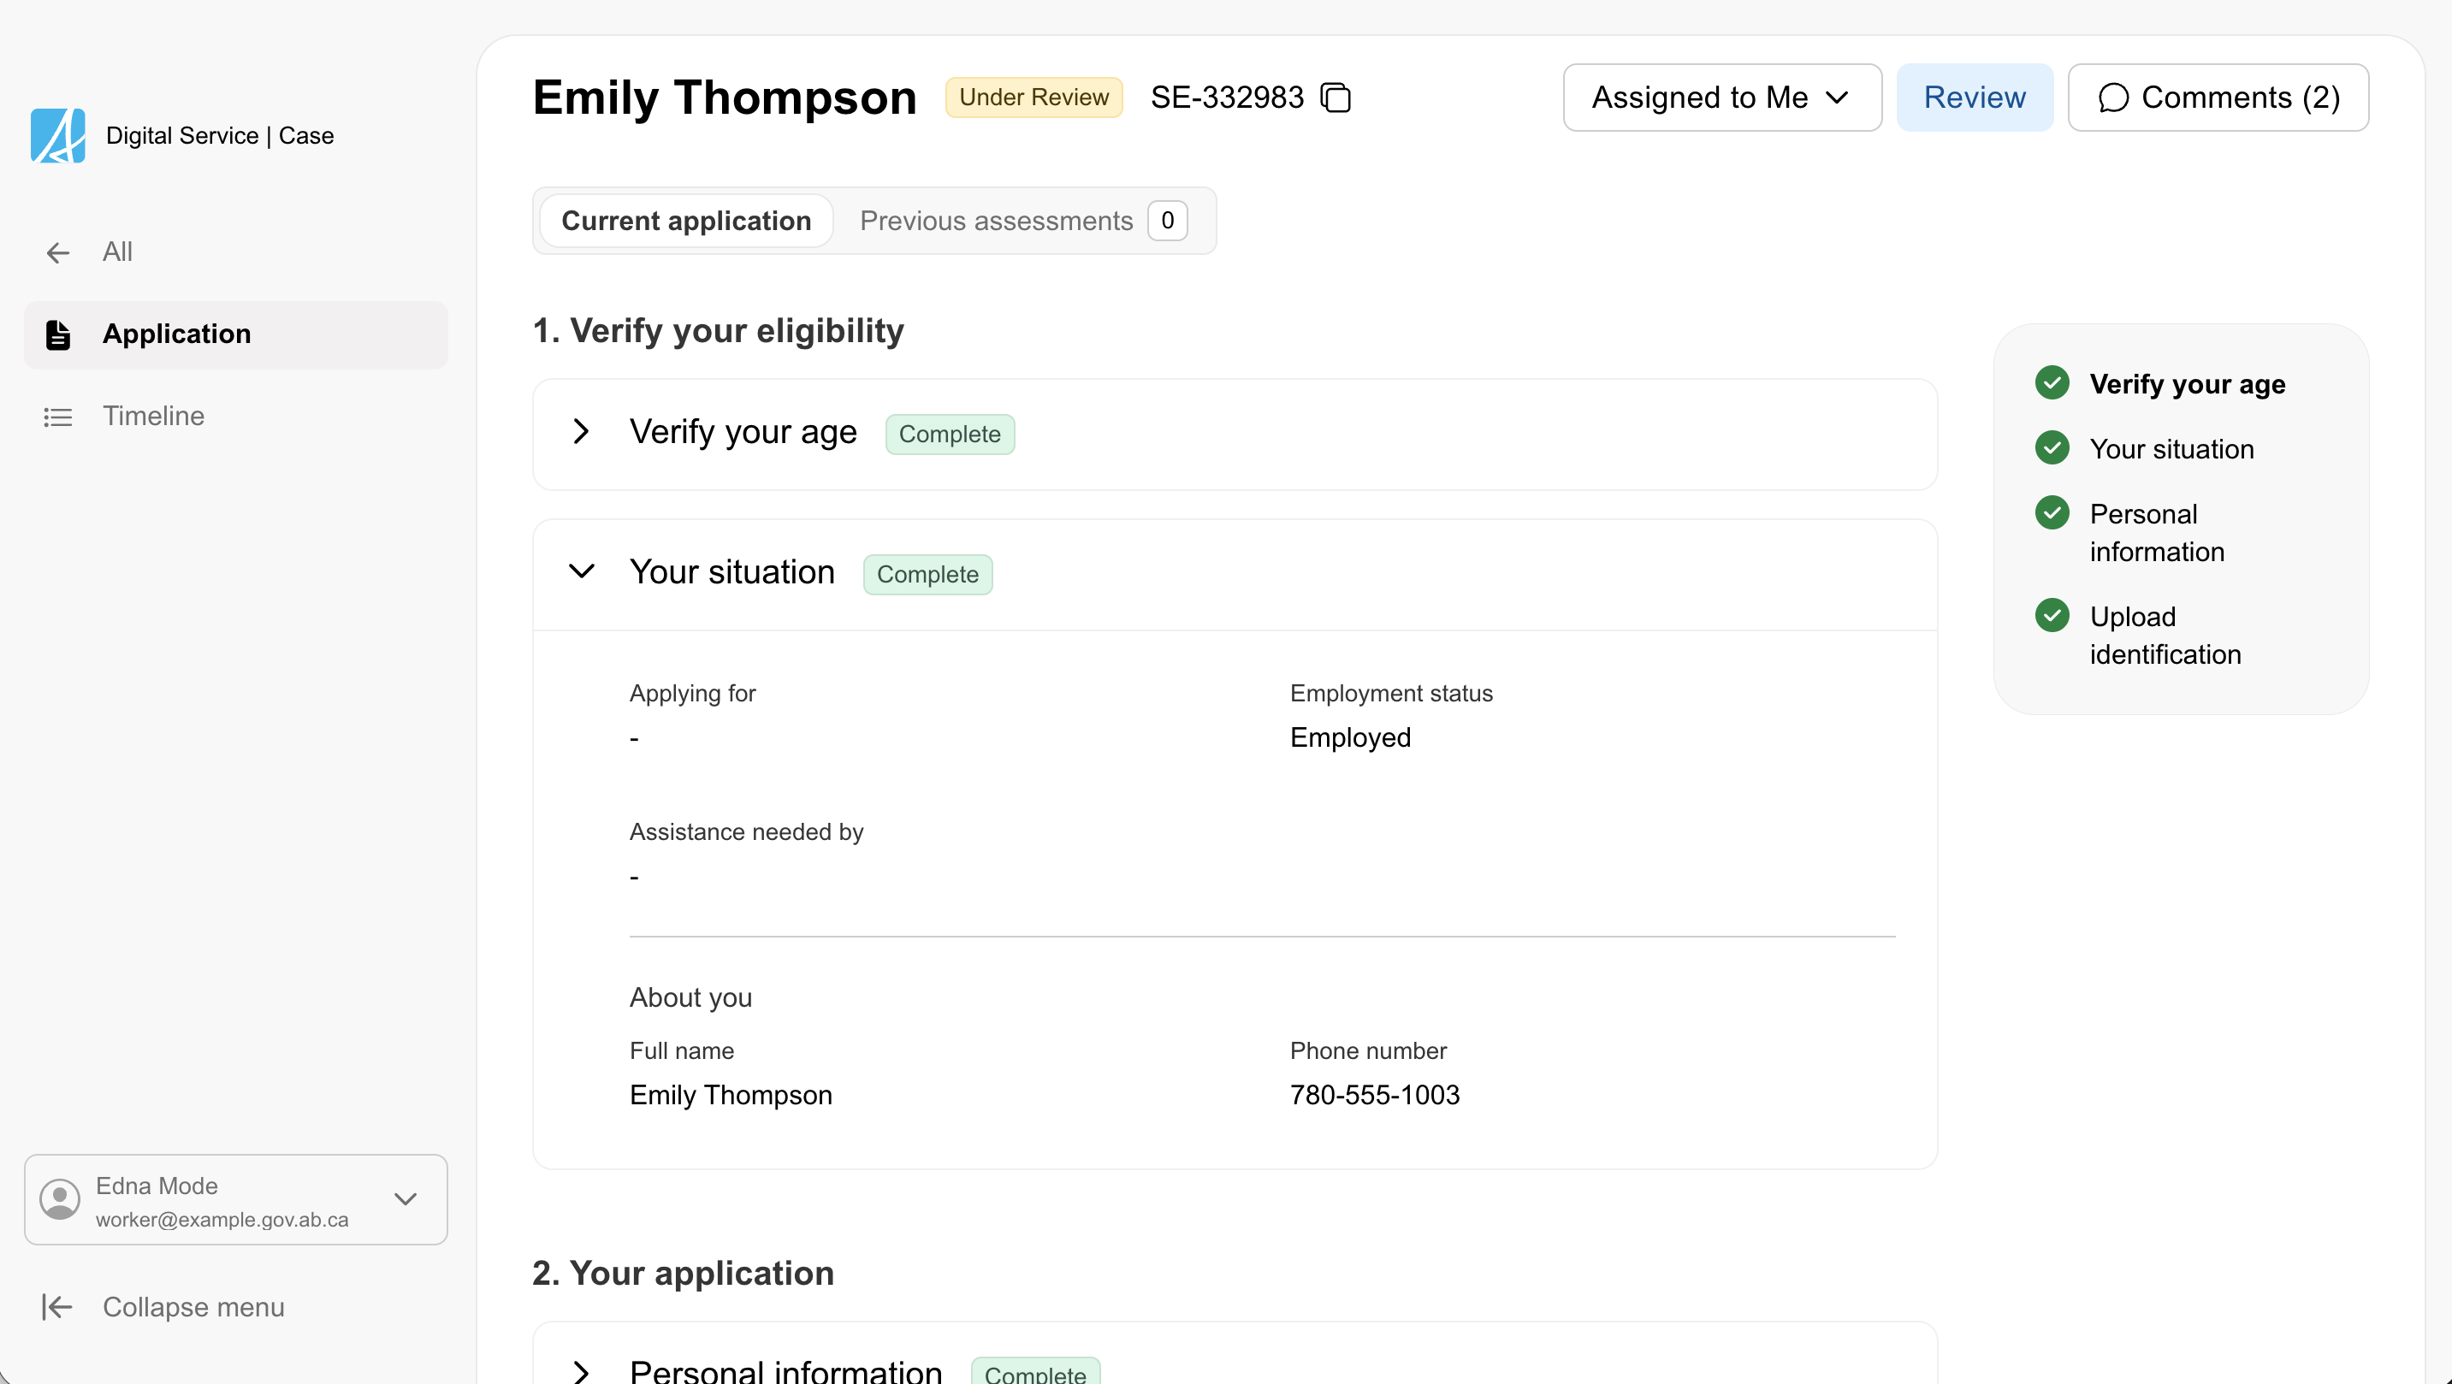Click the green checkmark beside Verify your age
This screenshot has height=1384, width=2452.
(x=2052, y=381)
